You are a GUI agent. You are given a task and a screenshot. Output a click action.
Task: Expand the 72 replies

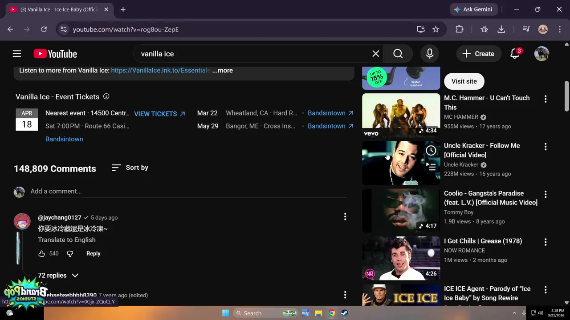point(58,275)
